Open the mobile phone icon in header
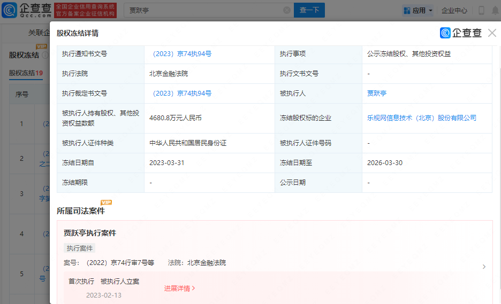501x304 pixels. coord(481,11)
